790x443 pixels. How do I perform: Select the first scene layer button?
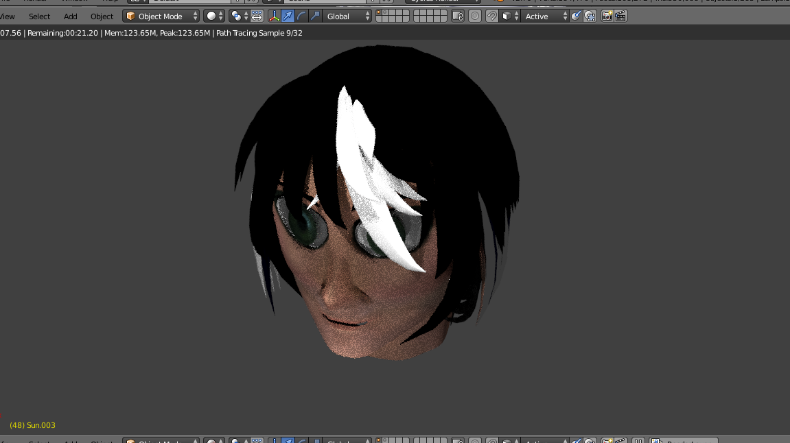(x=379, y=12)
